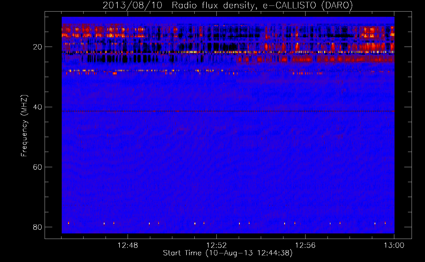The image size is (425, 262).
Task: Click the Start Time axis label
Action: point(228,253)
